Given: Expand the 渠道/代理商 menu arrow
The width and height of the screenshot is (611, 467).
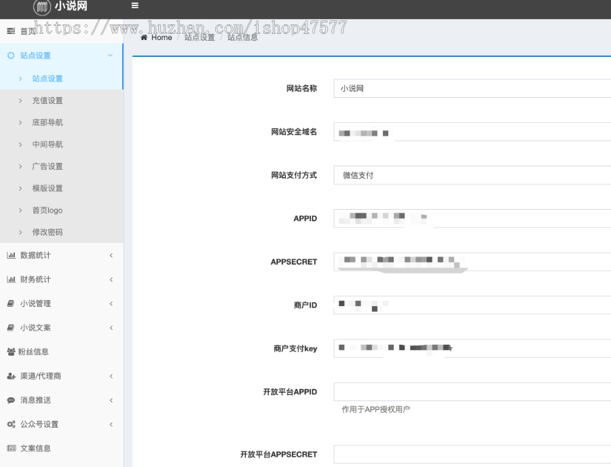Looking at the screenshot, I should pos(111,376).
